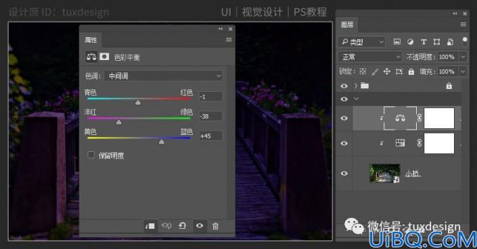The width and height of the screenshot is (477, 249).
Task: Open the layer type filter dropdown
Action: (362, 42)
